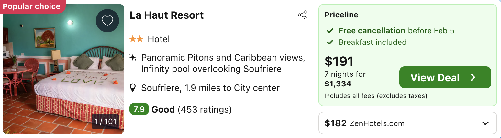Click the location pin icon
Image resolution: width=501 pixels, height=138 pixels.
(x=133, y=88)
